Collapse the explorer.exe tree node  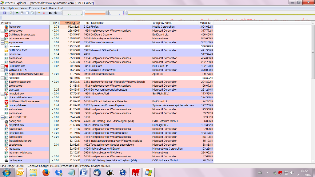[x=2, y=42]
